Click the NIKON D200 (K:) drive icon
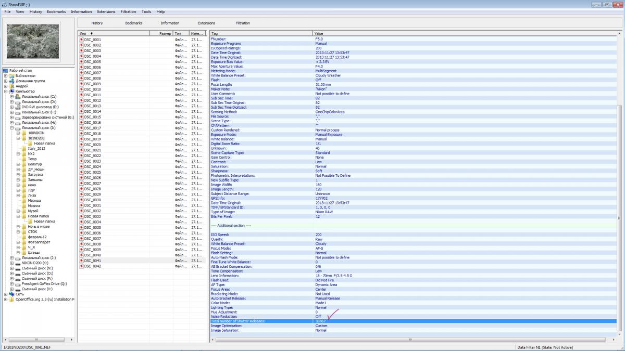This screenshot has width=625, height=351. (x=18, y=263)
